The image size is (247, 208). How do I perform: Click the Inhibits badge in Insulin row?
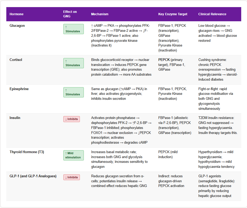(x=71, y=119)
